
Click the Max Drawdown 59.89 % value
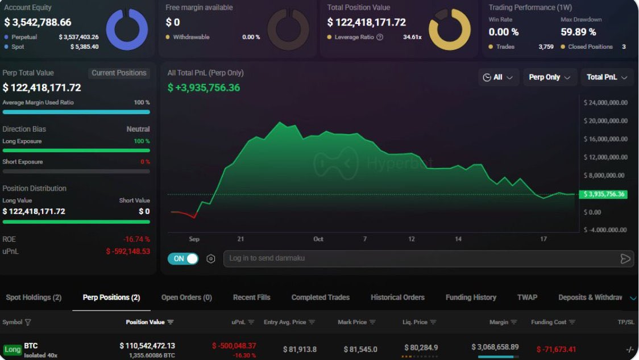[578, 32]
